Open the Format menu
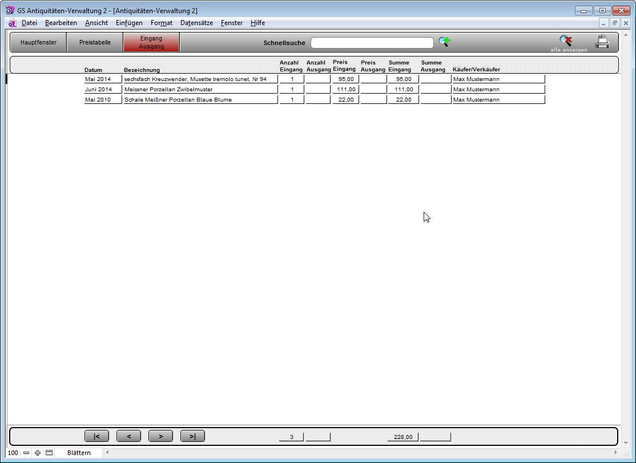 162,23
